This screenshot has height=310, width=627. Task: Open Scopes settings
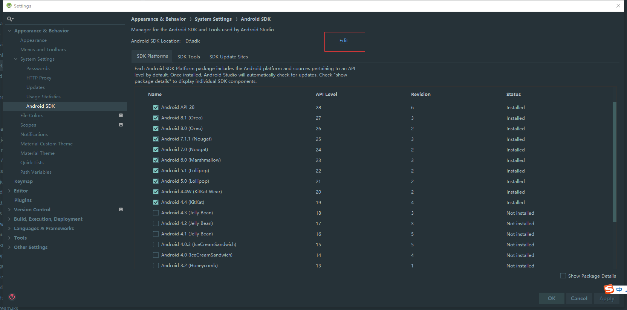click(28, 125)
